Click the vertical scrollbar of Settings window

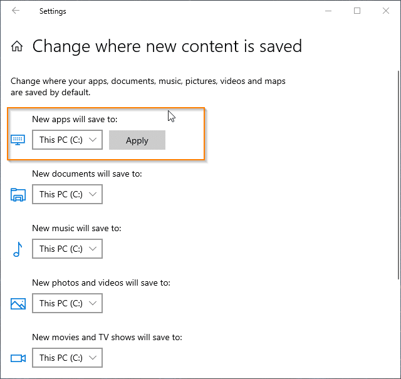pyautogui.click(x=398, y=175)
